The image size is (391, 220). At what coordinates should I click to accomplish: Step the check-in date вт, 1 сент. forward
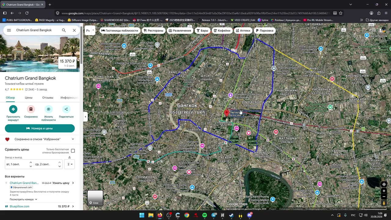click(31, 163)
